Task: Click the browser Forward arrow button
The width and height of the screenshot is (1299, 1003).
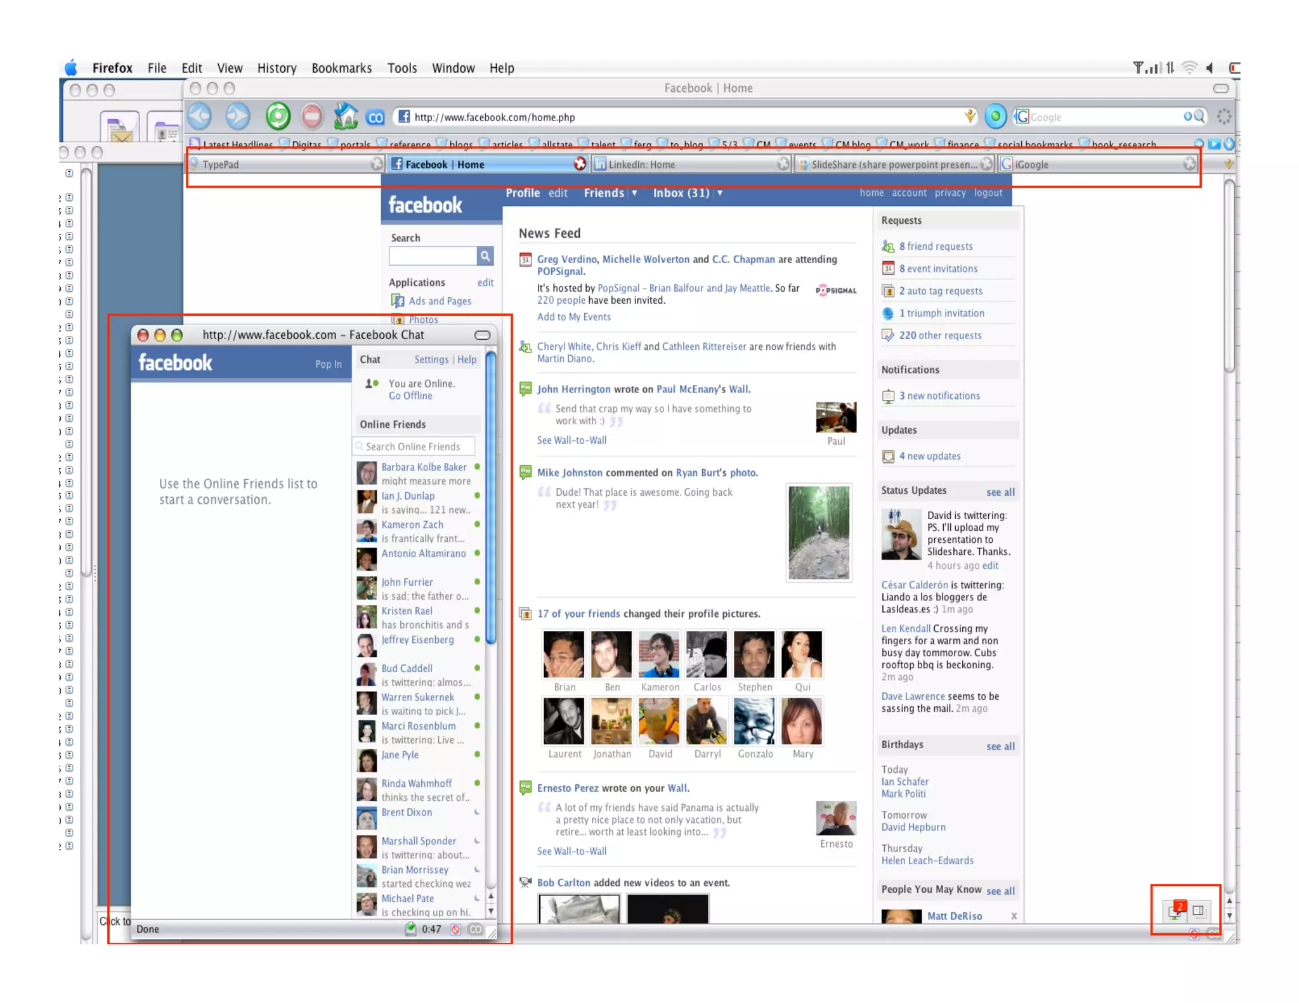Action: pyautogui.click(x=238, y=116)
